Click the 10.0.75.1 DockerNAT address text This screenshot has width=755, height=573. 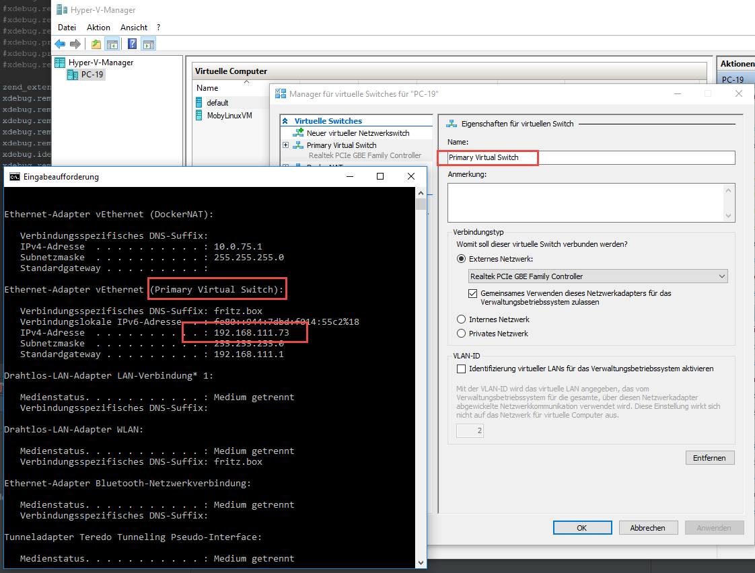tap(238, 246)
